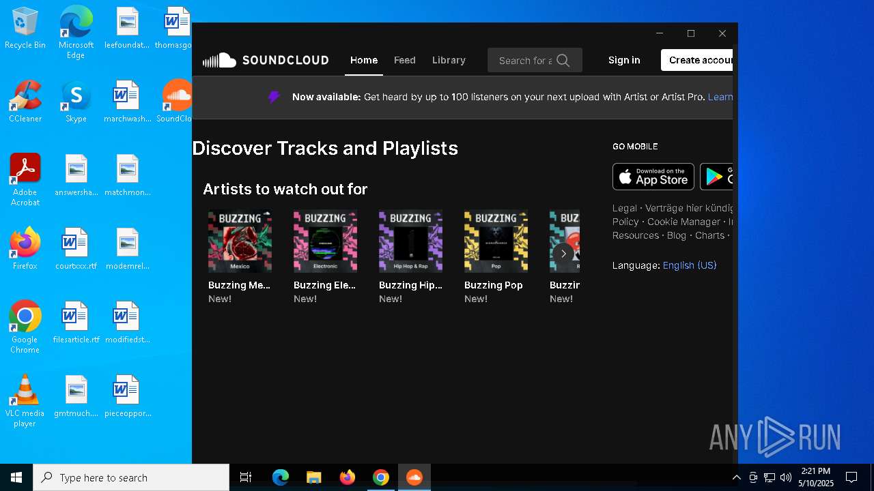Select the Microsoft Edge desktop shortcut

(x=76, y=32)
